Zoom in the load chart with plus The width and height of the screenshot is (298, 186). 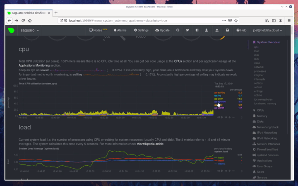230,171
